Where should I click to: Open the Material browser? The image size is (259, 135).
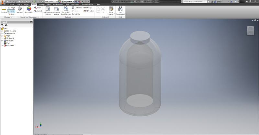tap(20, 10)
